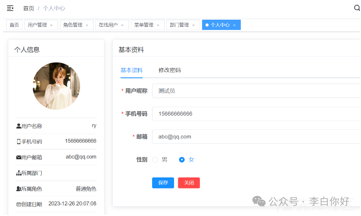Collapse the sidebar with the hamburger icon

[x=10, y=8]
